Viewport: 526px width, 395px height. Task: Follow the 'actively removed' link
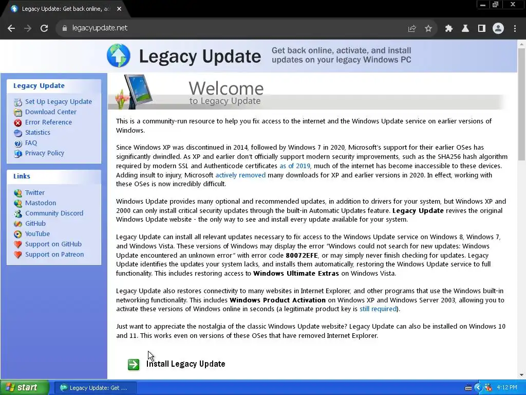240,175
